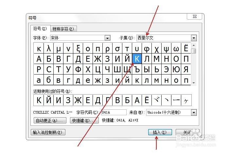Choose Ж in the recently used symbols row
229x153 pixels.
(x=78, y=100)
